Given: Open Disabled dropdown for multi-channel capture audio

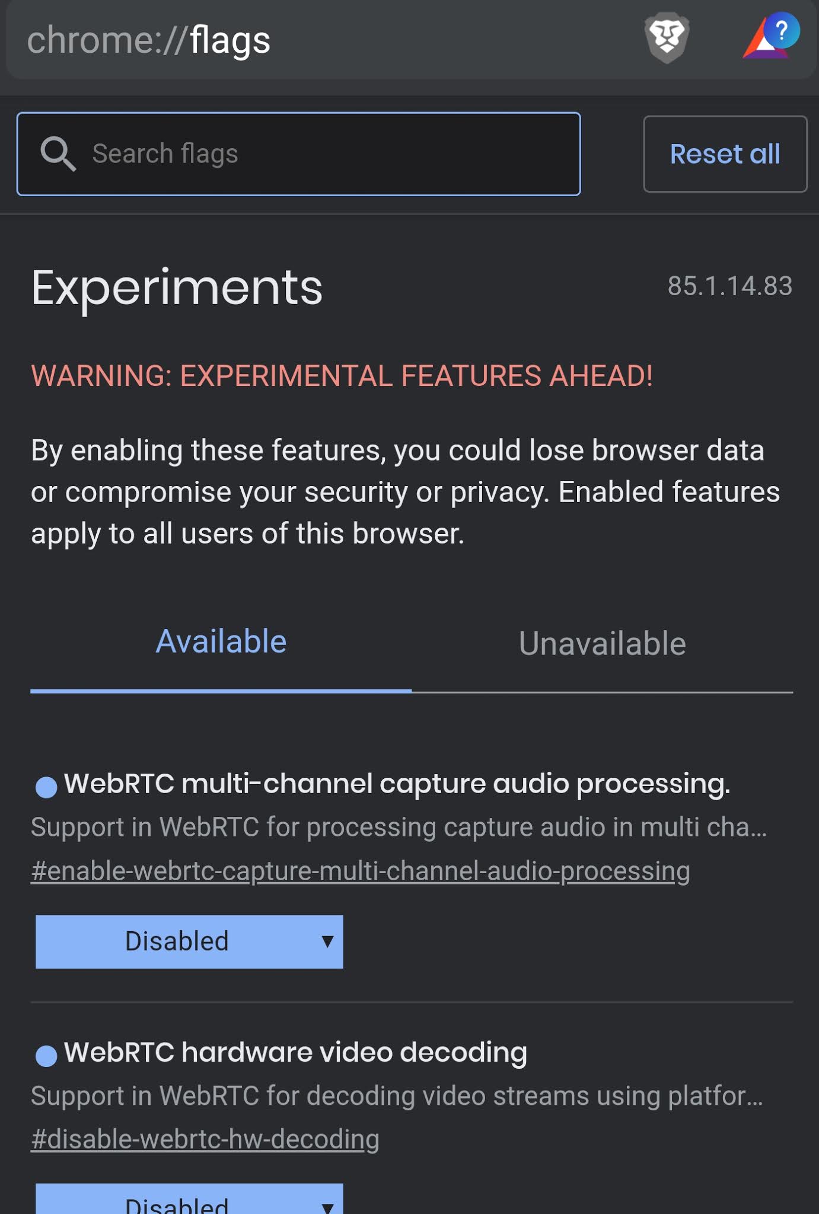Looking at the screenshot, I should point(189,941).
